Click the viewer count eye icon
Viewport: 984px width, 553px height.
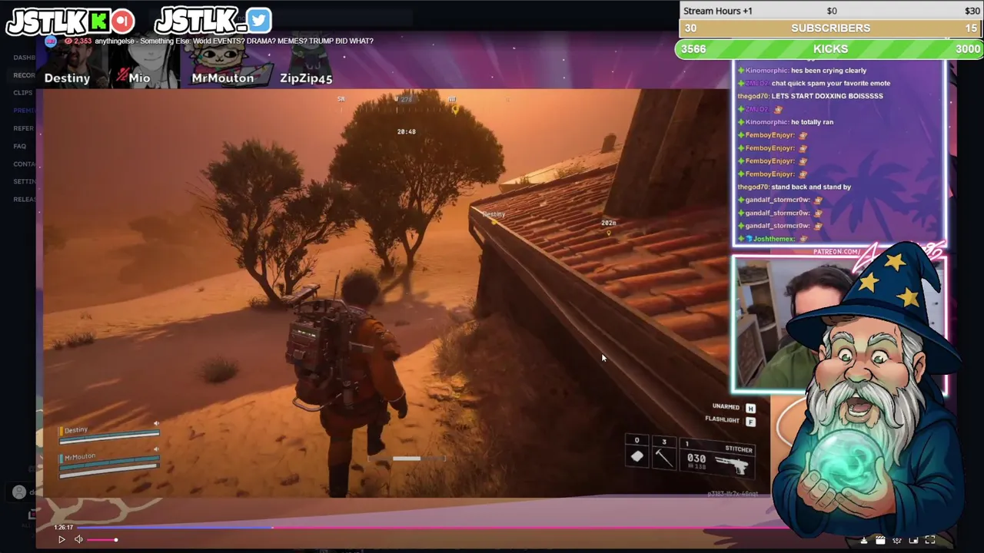[x=68, y=41]
